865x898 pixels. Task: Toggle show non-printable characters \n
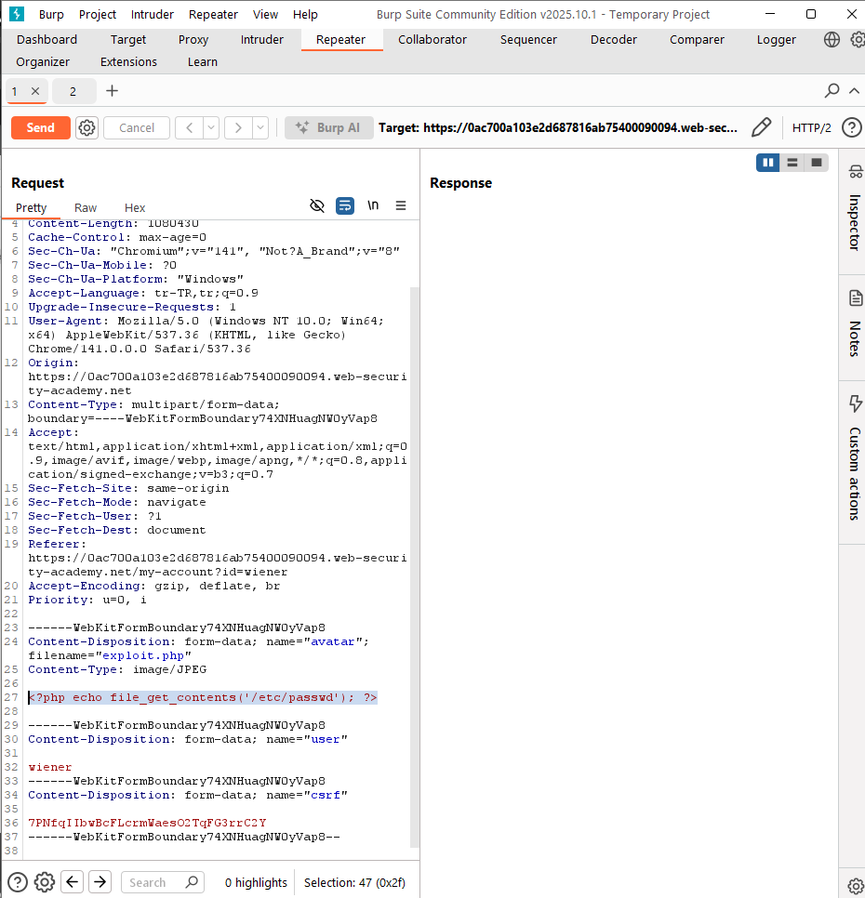(x=373, y=205)
